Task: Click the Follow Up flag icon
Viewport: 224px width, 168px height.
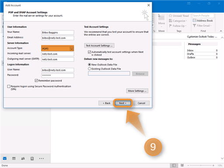Action: pyautogui.click(x=170, y=26)
